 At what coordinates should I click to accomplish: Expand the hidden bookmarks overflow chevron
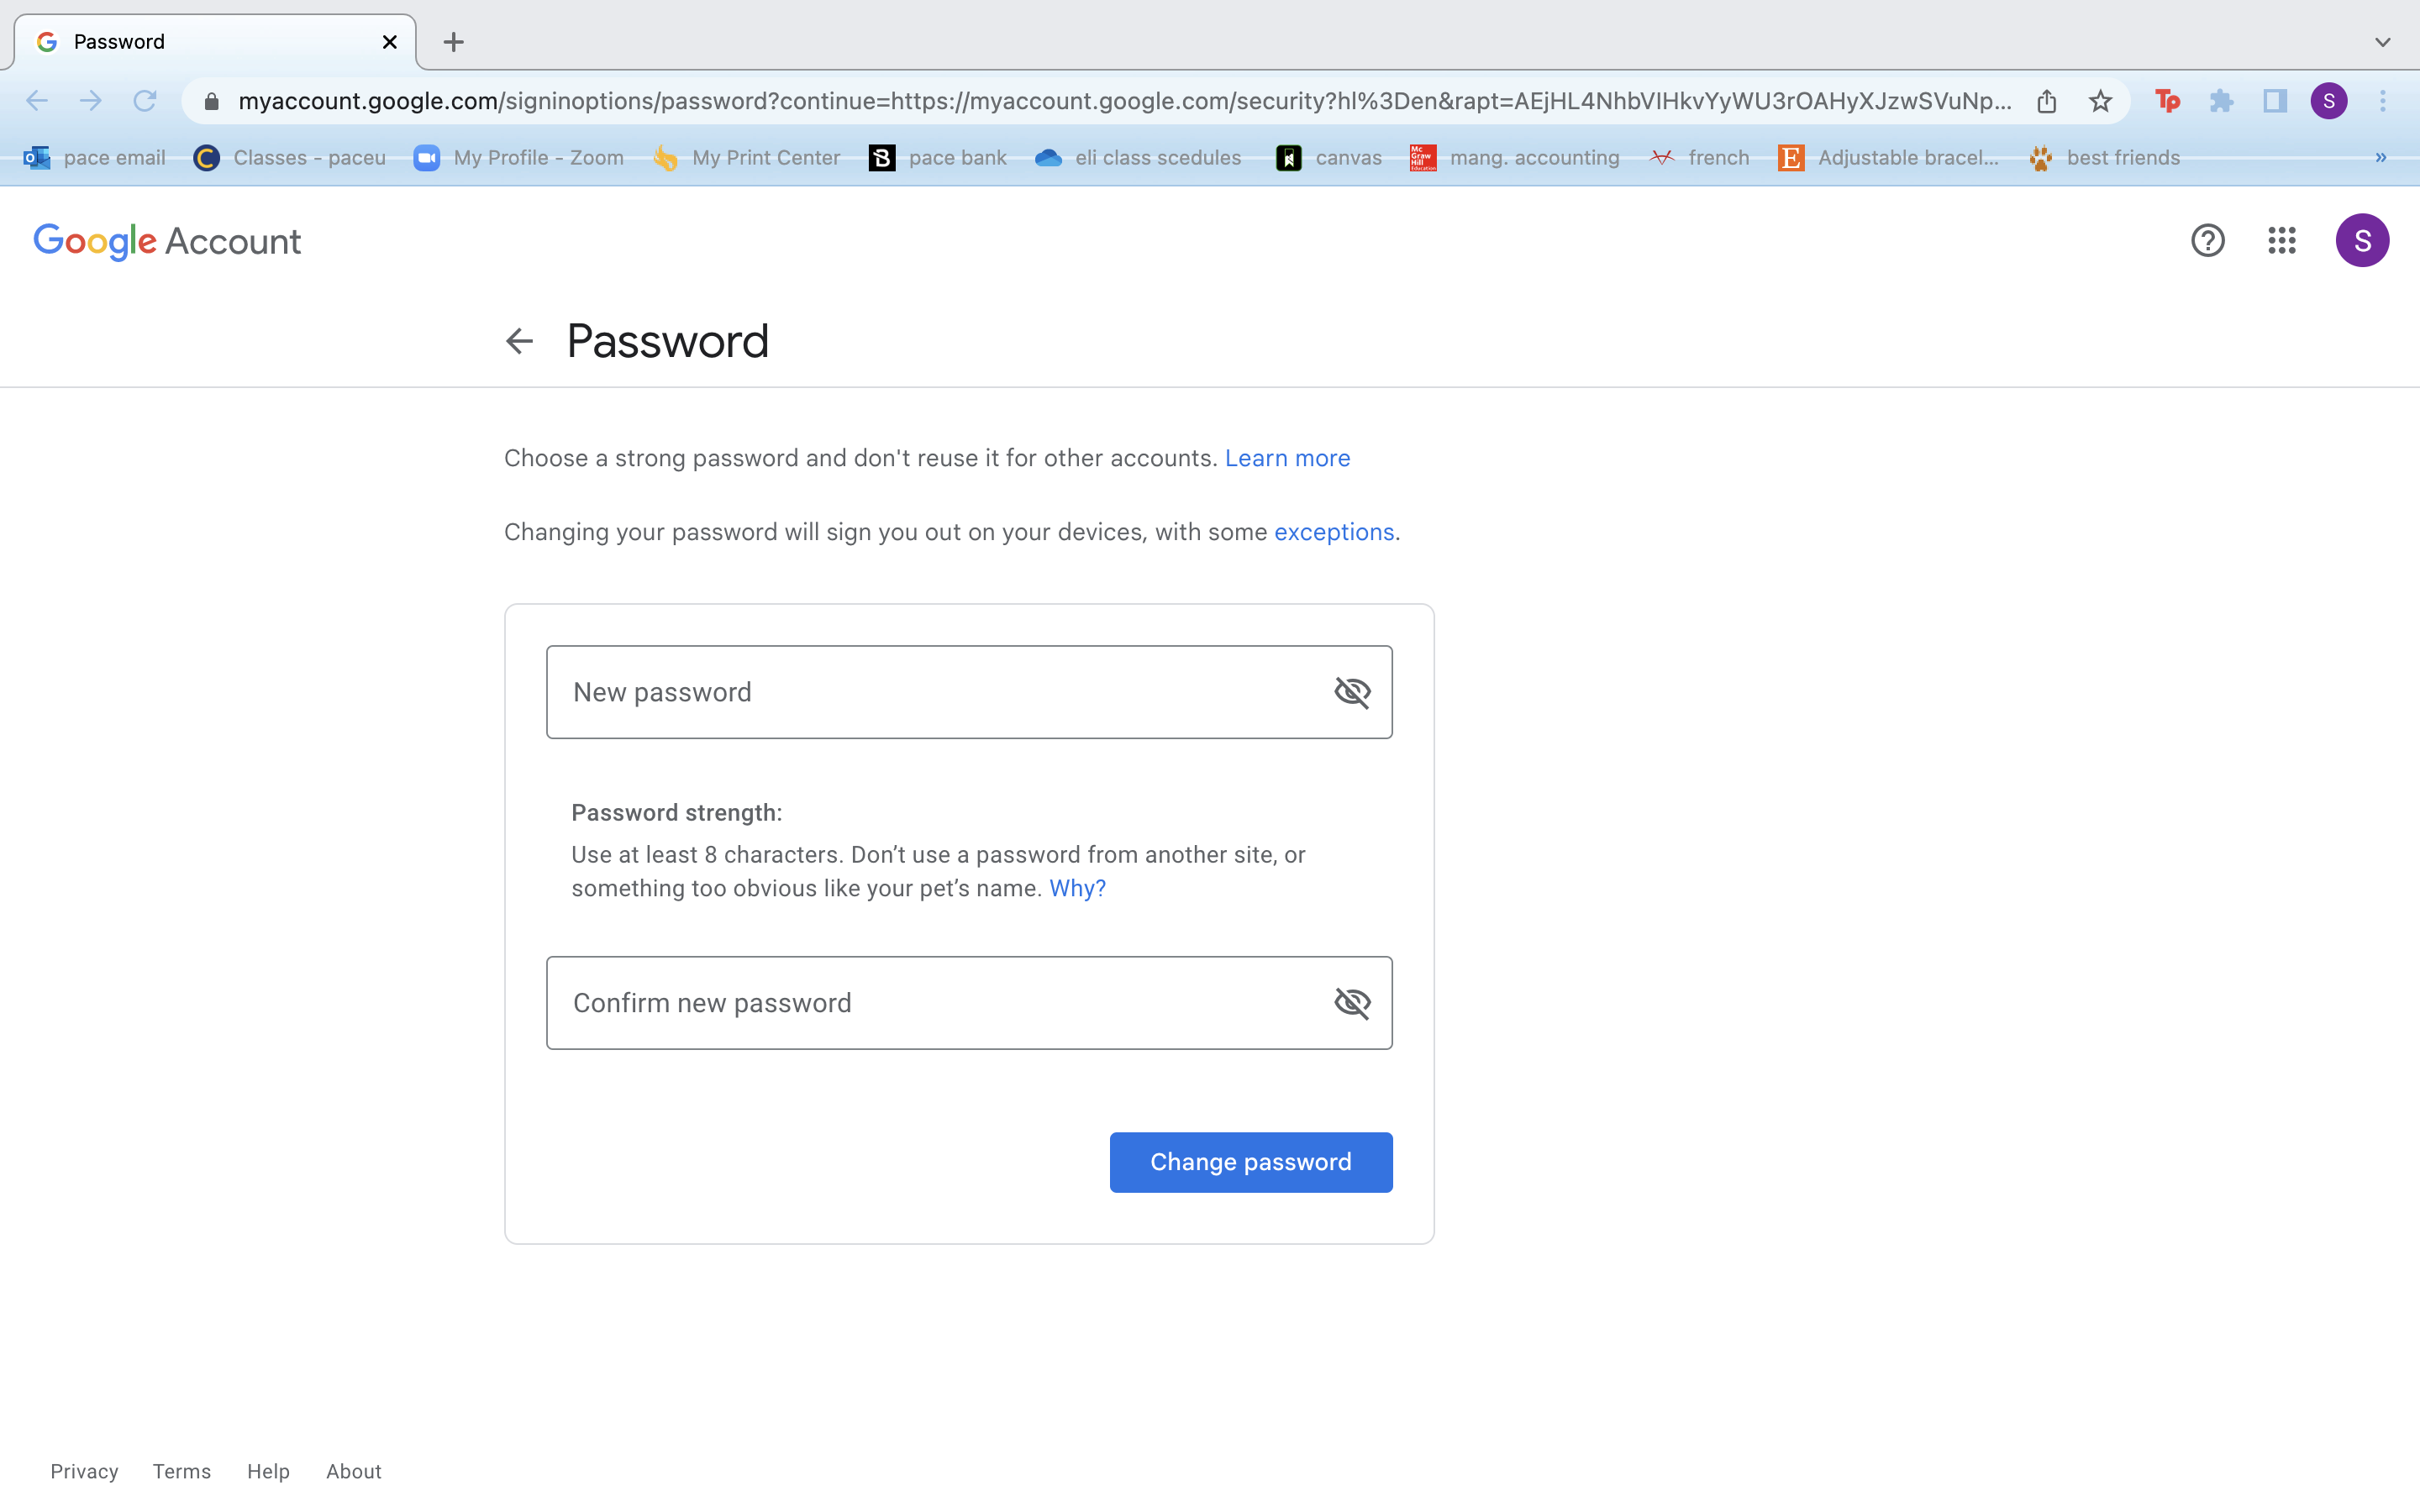(x=2381, y=157)
